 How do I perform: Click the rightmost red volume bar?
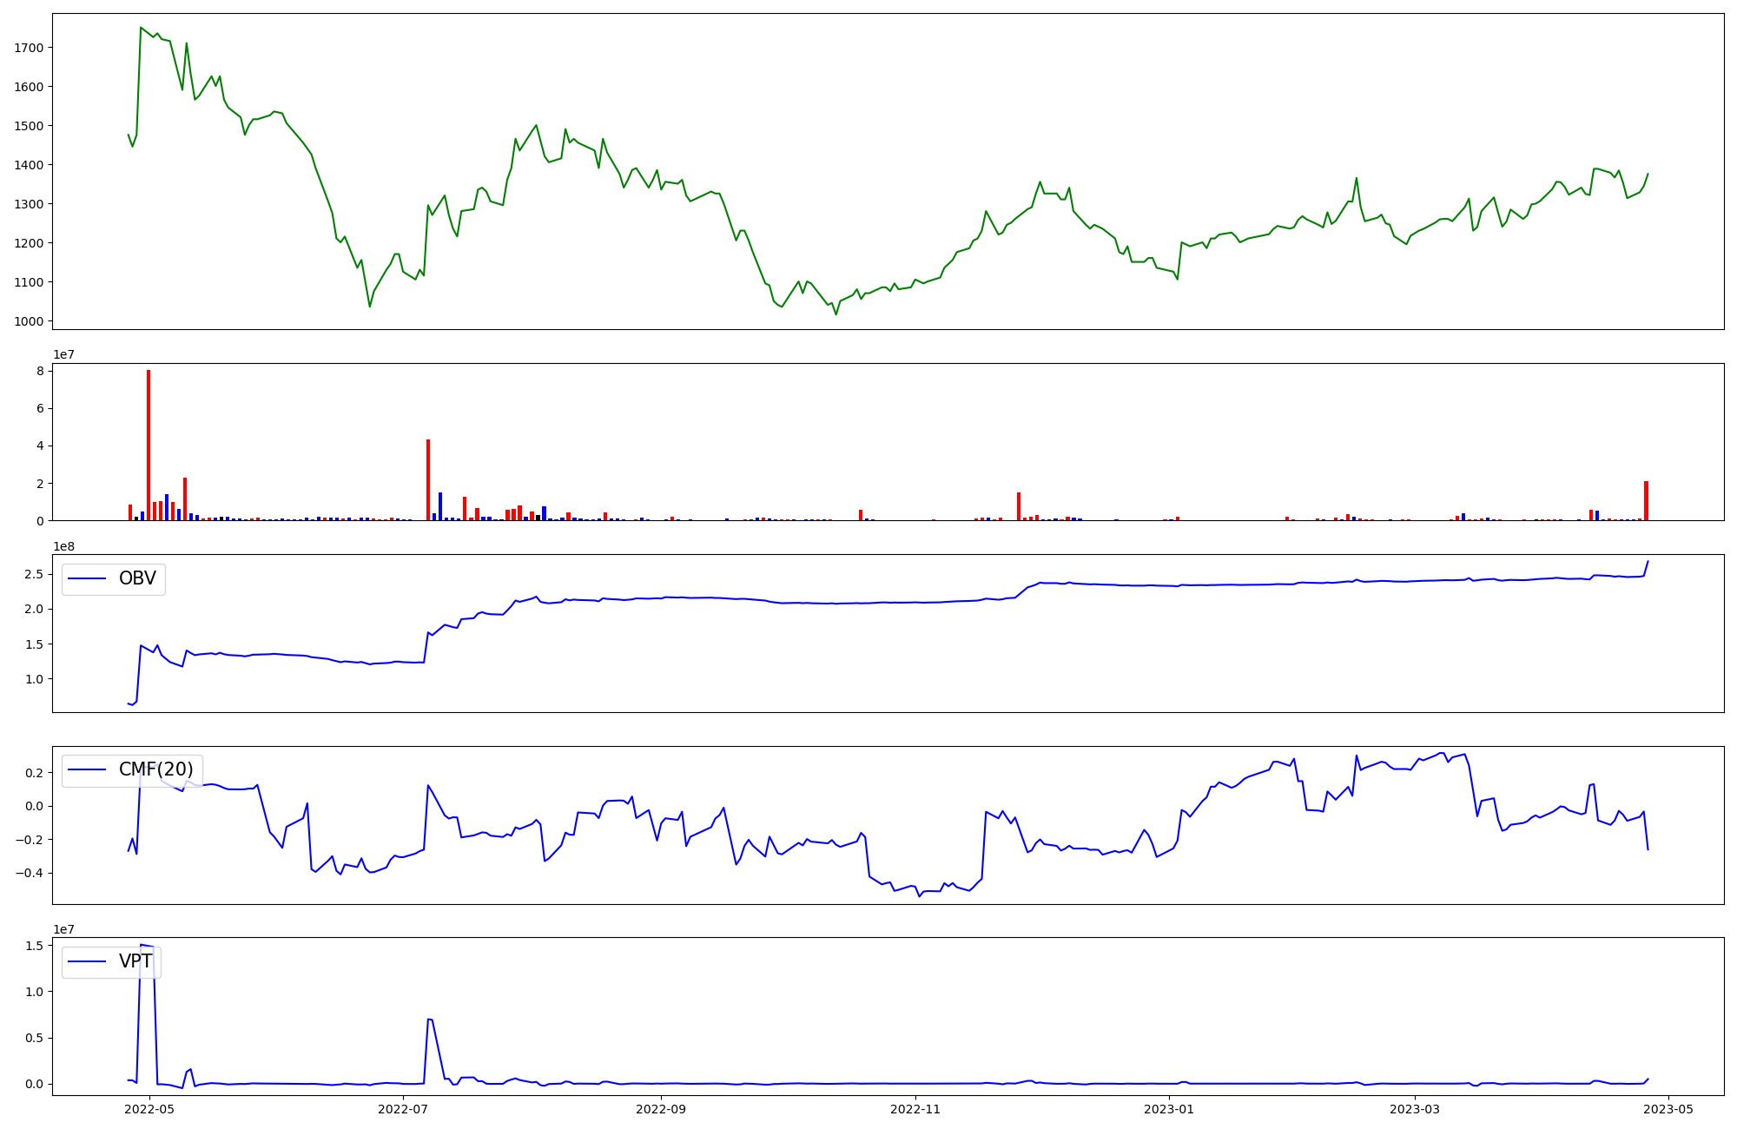click(x=1646, y=500)
